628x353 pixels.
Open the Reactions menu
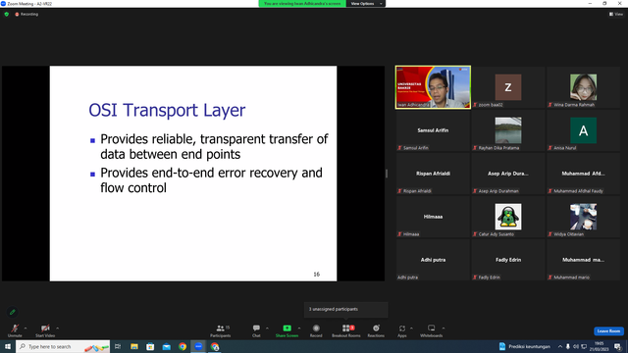tap(376, 330)
